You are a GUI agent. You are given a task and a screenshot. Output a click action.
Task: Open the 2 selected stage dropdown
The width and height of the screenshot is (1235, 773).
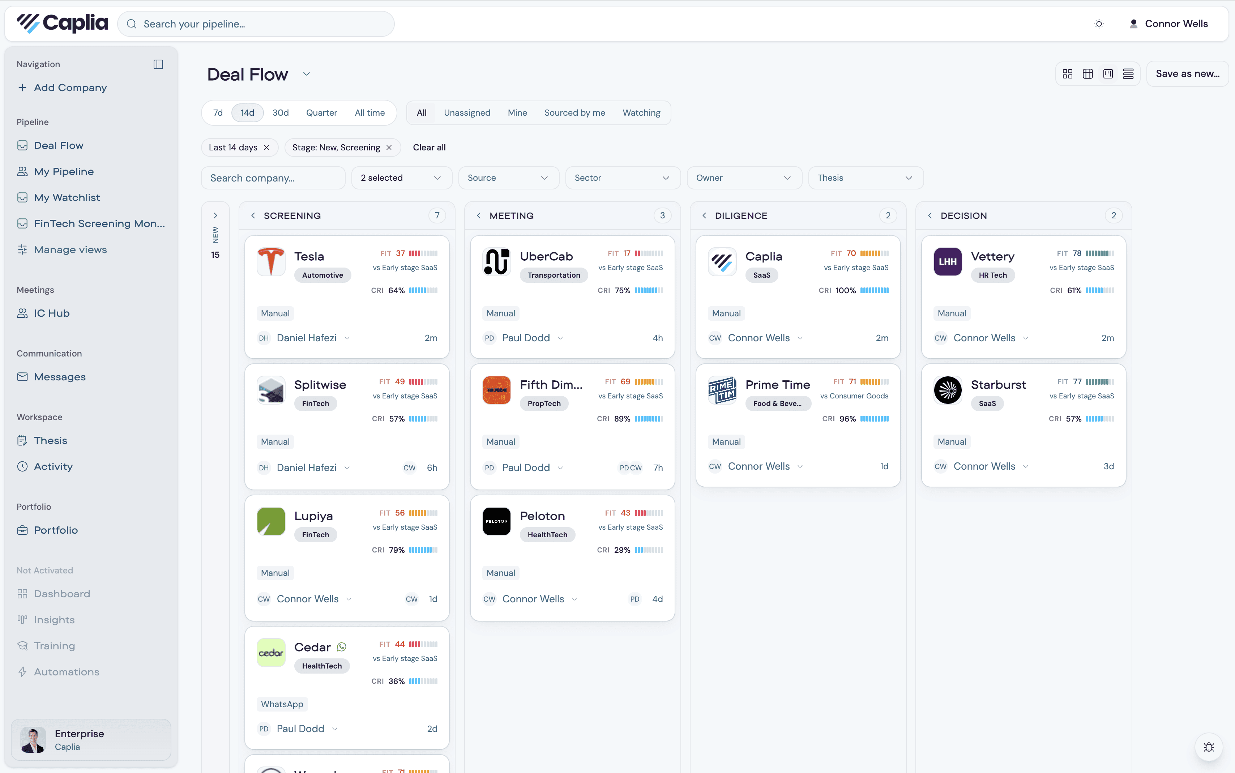(x=402, y=178)
